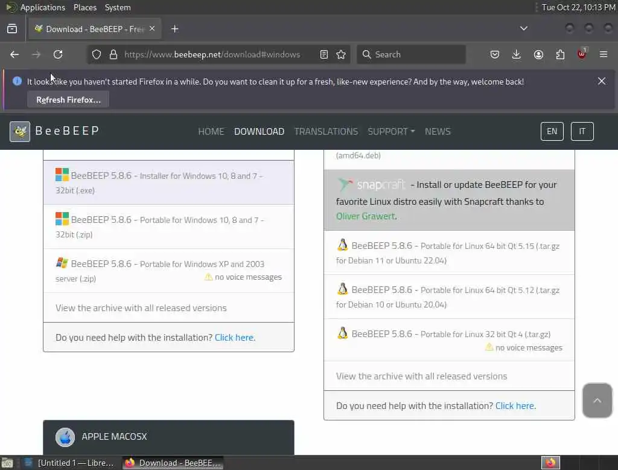Screen dimensions: 618x470
Task: Open Oliver Grawert link
Action: tap(365, 216)
